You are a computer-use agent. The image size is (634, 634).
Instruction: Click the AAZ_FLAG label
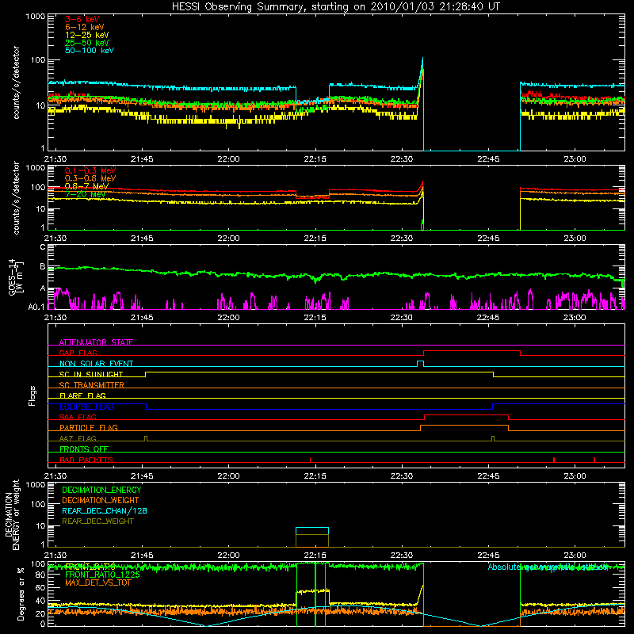coord(78,438)
